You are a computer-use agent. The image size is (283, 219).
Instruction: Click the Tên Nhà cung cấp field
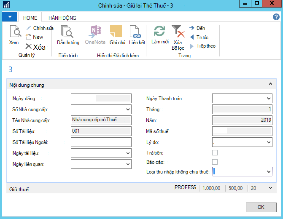(x=101, y=120)
